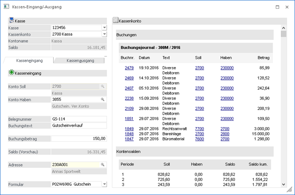The image size is (295, 195).
Task: Select the Kasseneingang tab
Action: tap(28, 61)
